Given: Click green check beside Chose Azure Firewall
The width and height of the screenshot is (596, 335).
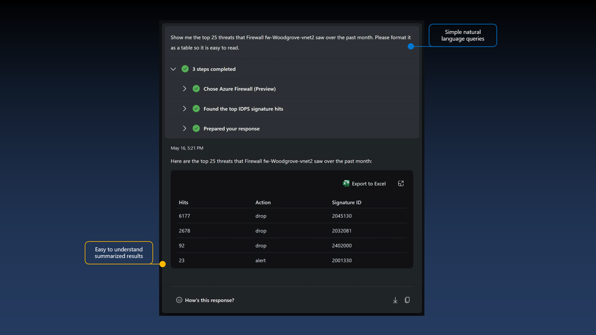Looking at the screenshot, I should coord(196,89).
